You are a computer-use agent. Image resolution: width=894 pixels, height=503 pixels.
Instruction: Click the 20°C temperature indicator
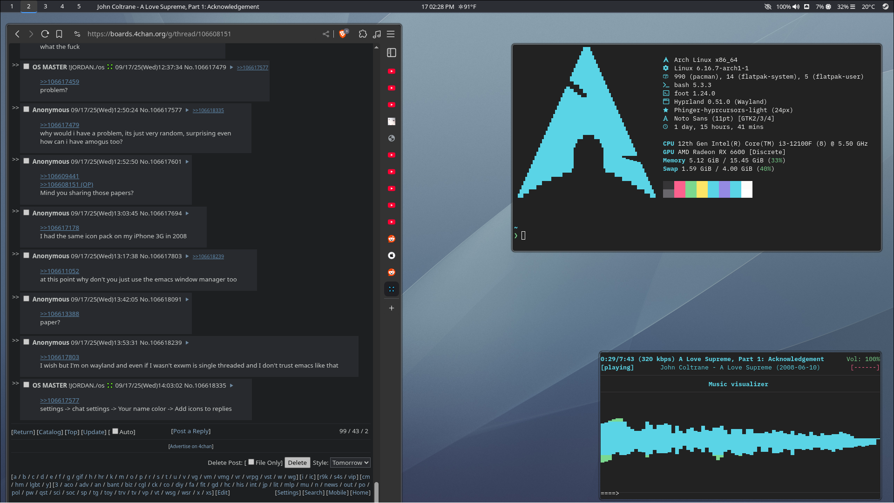pos(868,7)
